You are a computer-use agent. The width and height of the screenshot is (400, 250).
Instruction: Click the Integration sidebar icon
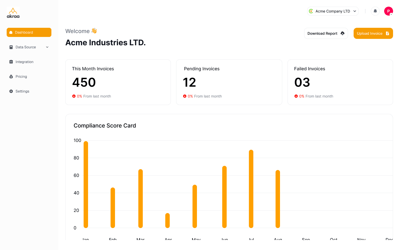pos(11,62)
